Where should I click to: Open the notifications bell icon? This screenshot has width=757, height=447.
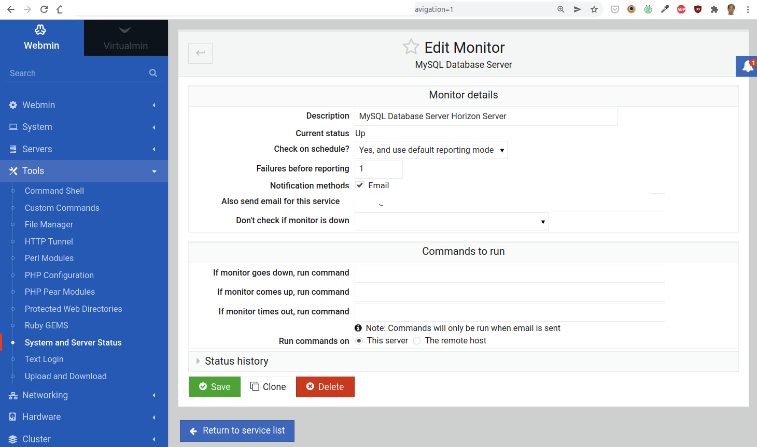coord(747,66)
